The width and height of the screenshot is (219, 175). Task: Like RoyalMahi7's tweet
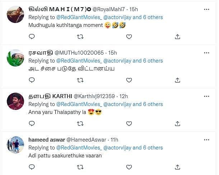click(129, 36)
